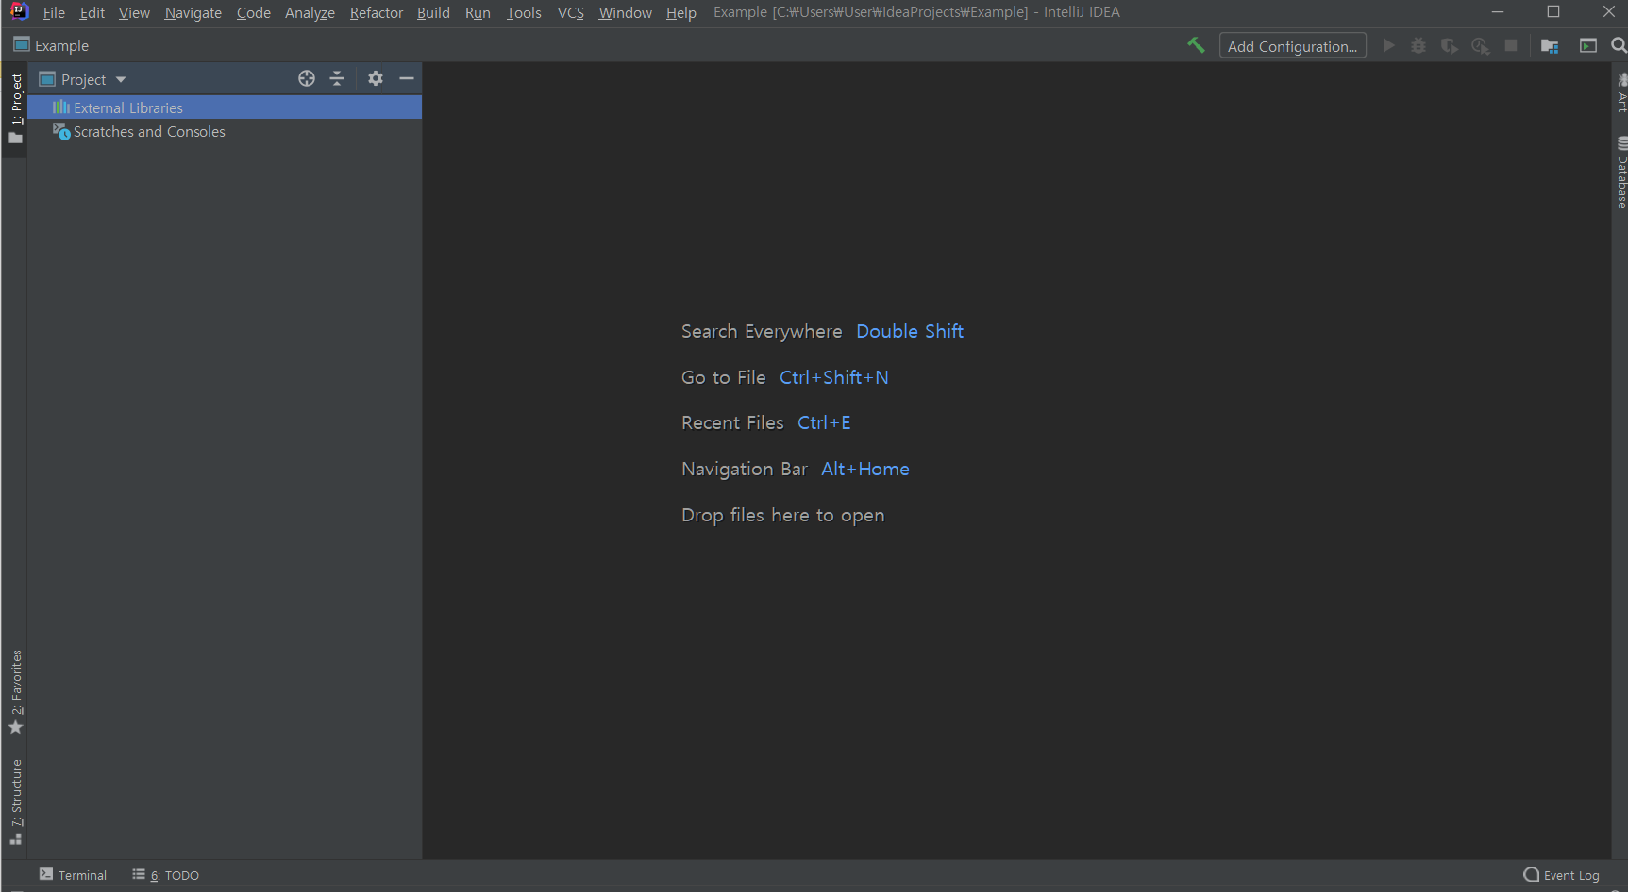
Task: Open the 6: TODO tool window
Action: tap(166, 875)
